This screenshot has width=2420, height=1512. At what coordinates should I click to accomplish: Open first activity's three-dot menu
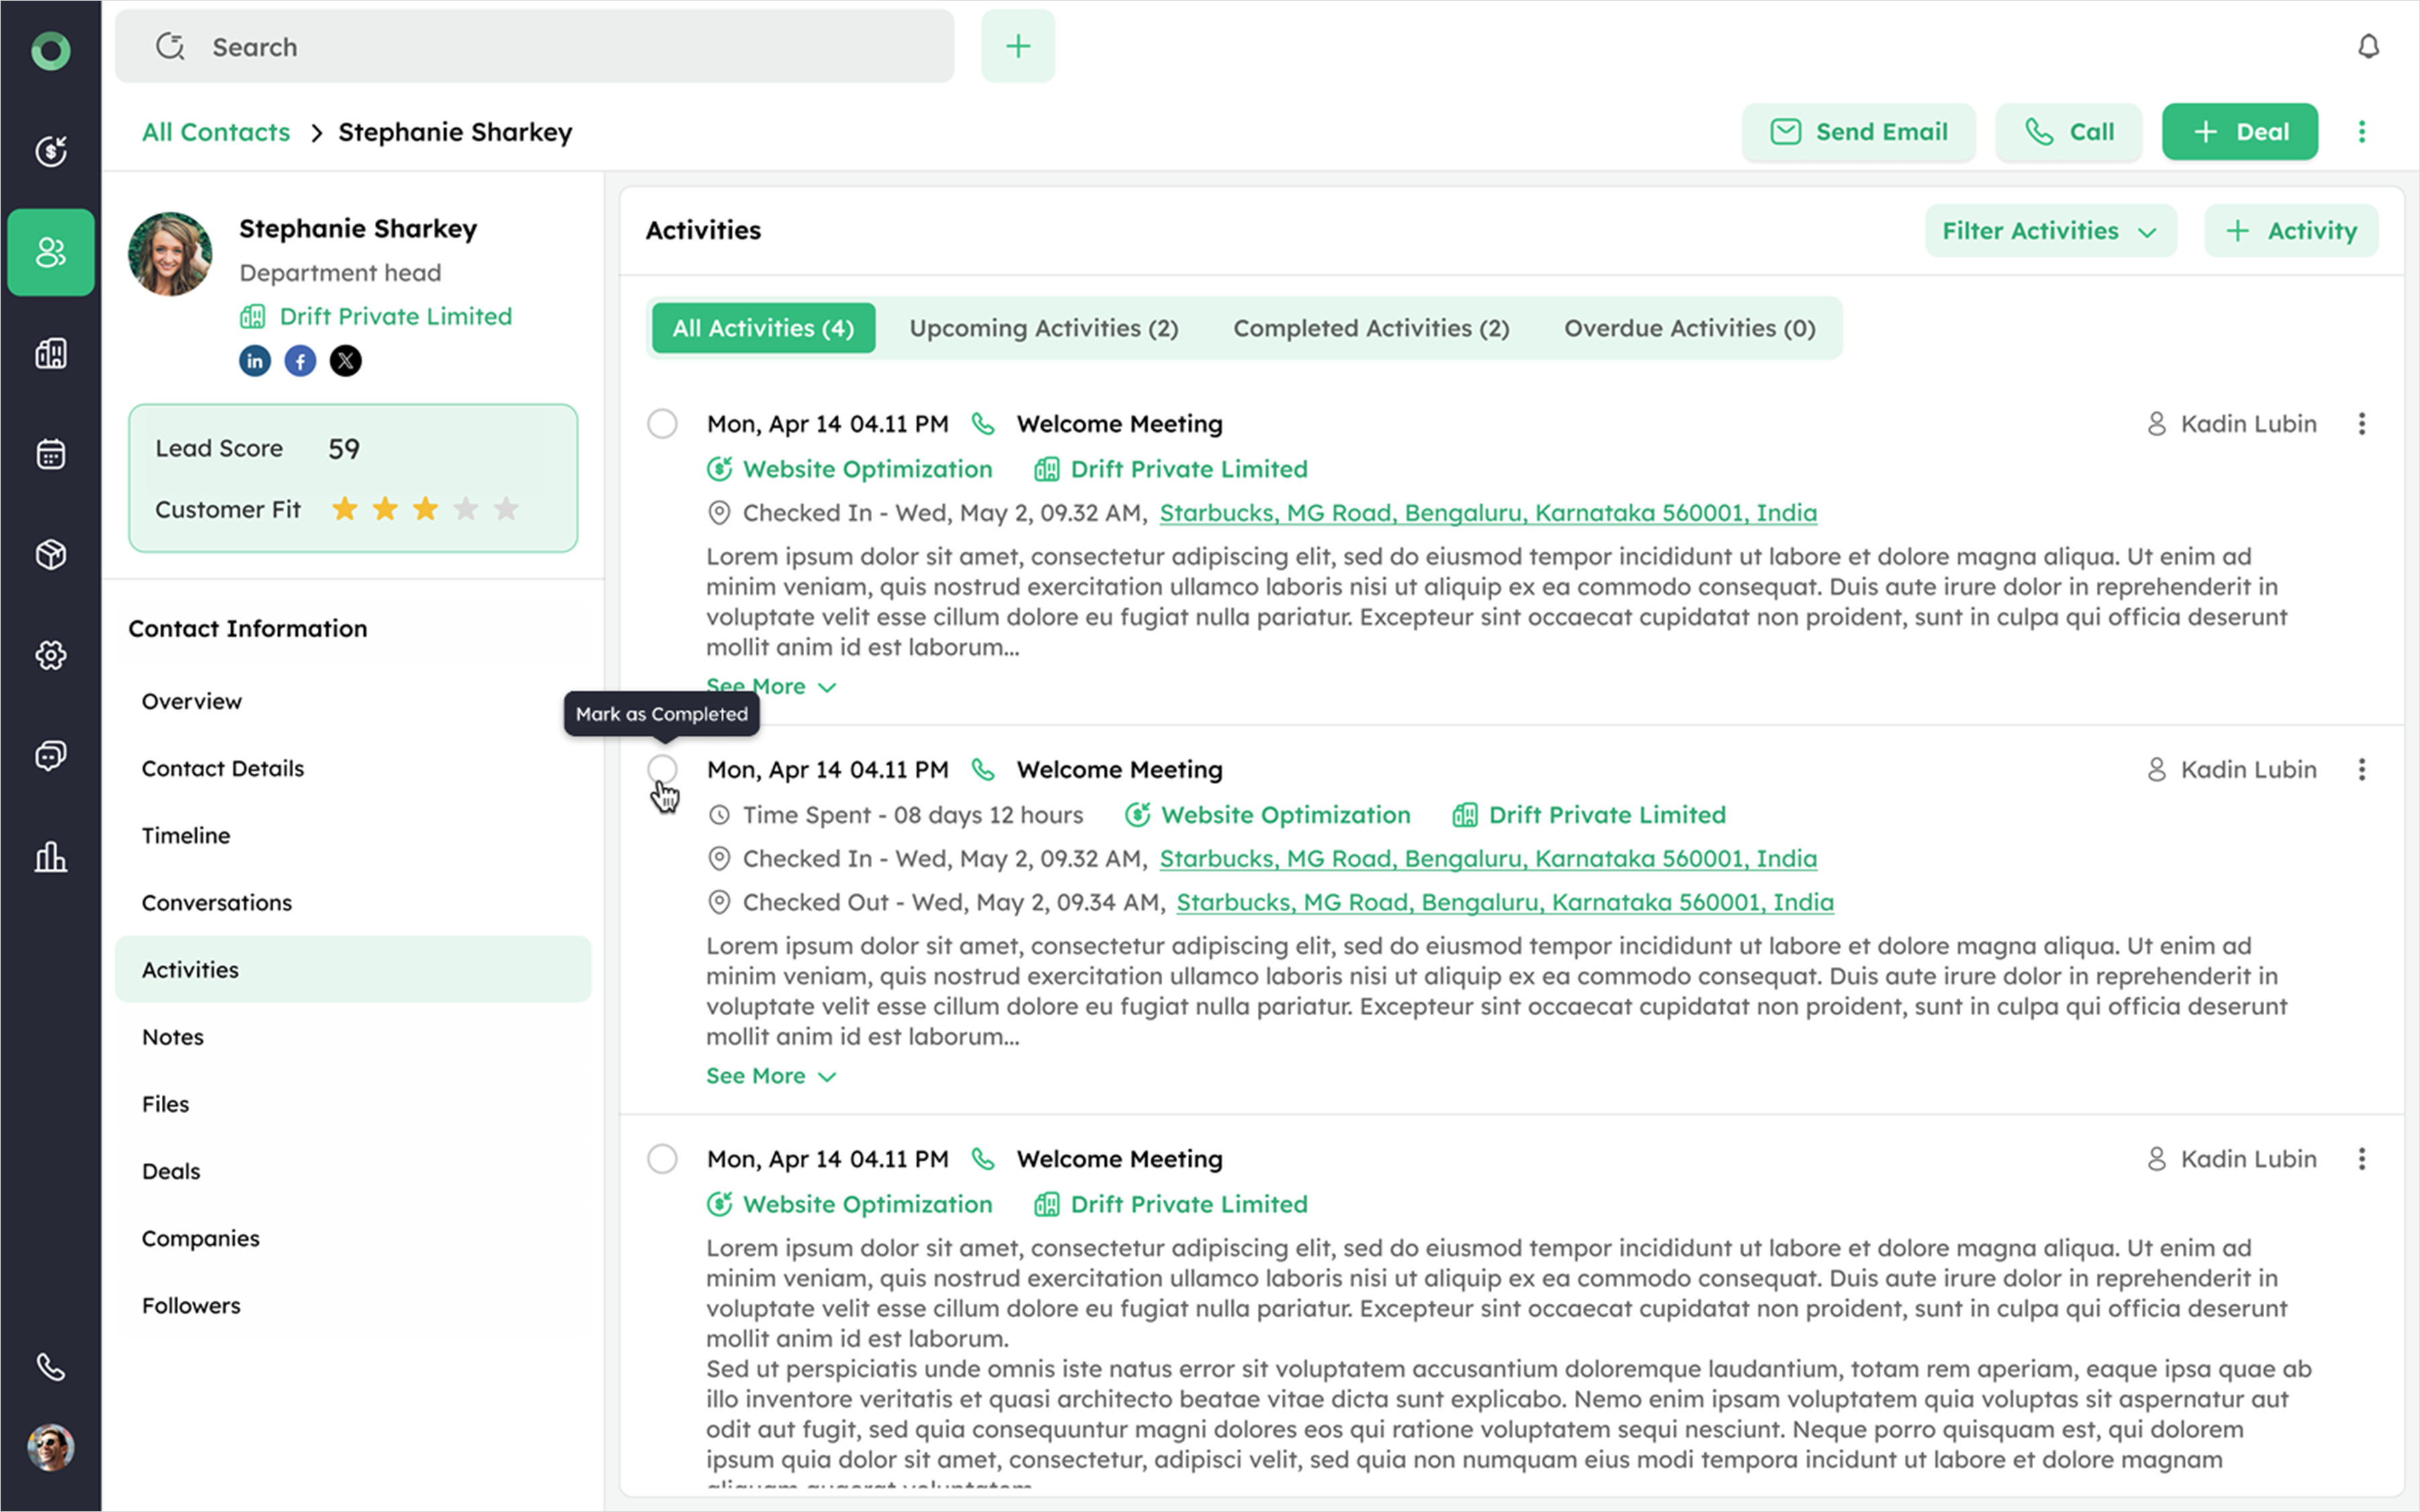[2361, 424]
